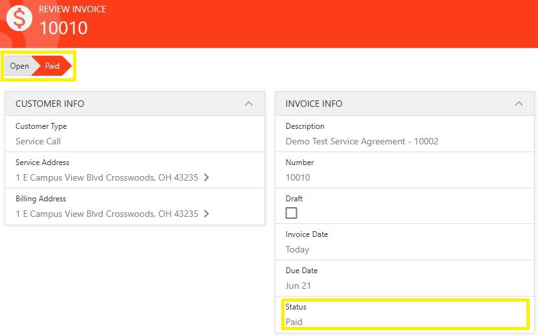Click the invoice Number field 10010
This screenshot has height=336, width=538.
(298, 177)
